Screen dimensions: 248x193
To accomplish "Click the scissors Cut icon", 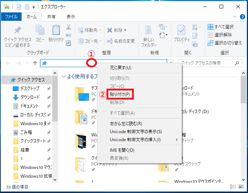I will click(69, 27).
